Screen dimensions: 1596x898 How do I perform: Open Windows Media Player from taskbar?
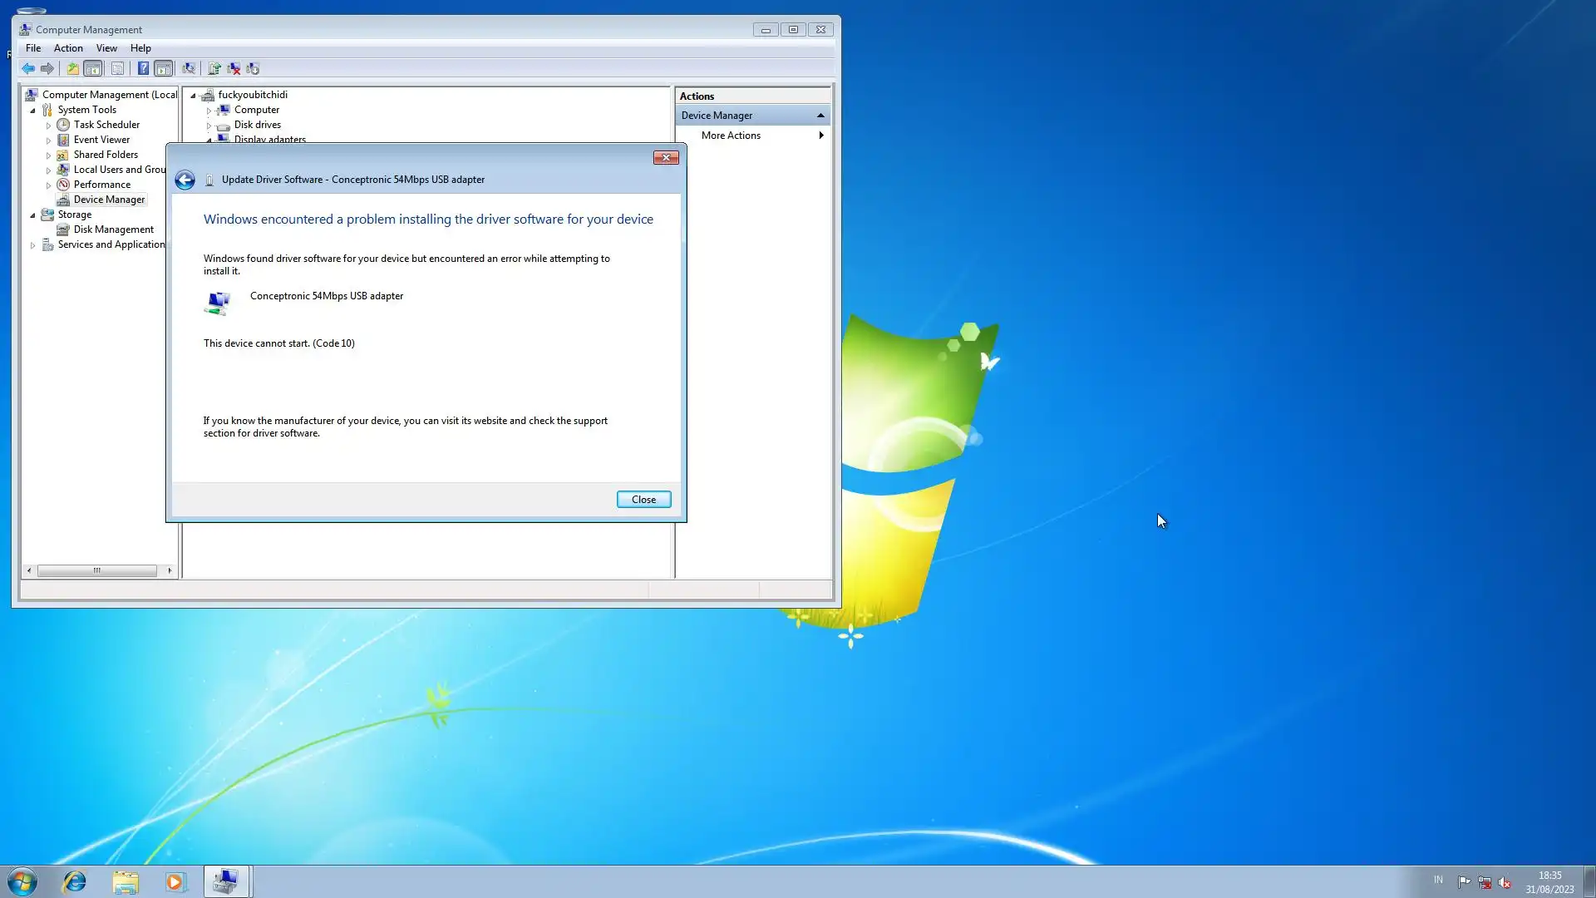pyautogui.click(x=175, y=881)
